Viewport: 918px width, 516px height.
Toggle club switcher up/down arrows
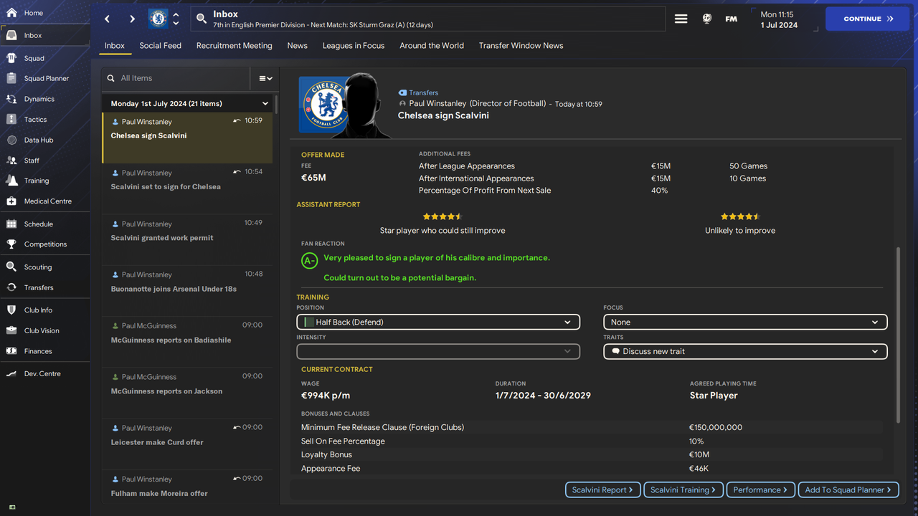tap(176, 19)
